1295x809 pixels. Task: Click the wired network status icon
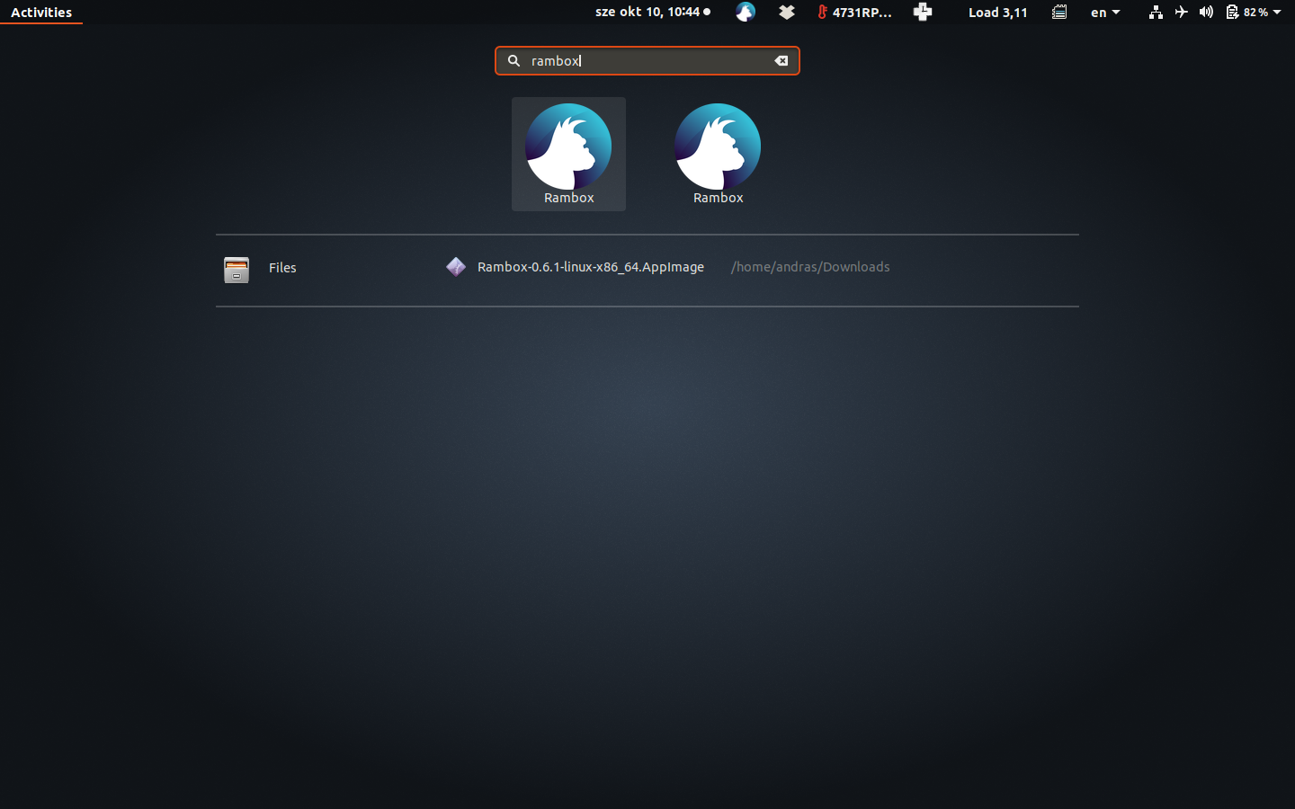(x=1156, y=12)
